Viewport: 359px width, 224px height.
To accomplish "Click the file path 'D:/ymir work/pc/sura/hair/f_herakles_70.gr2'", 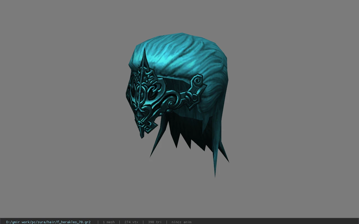I will 48,222.
